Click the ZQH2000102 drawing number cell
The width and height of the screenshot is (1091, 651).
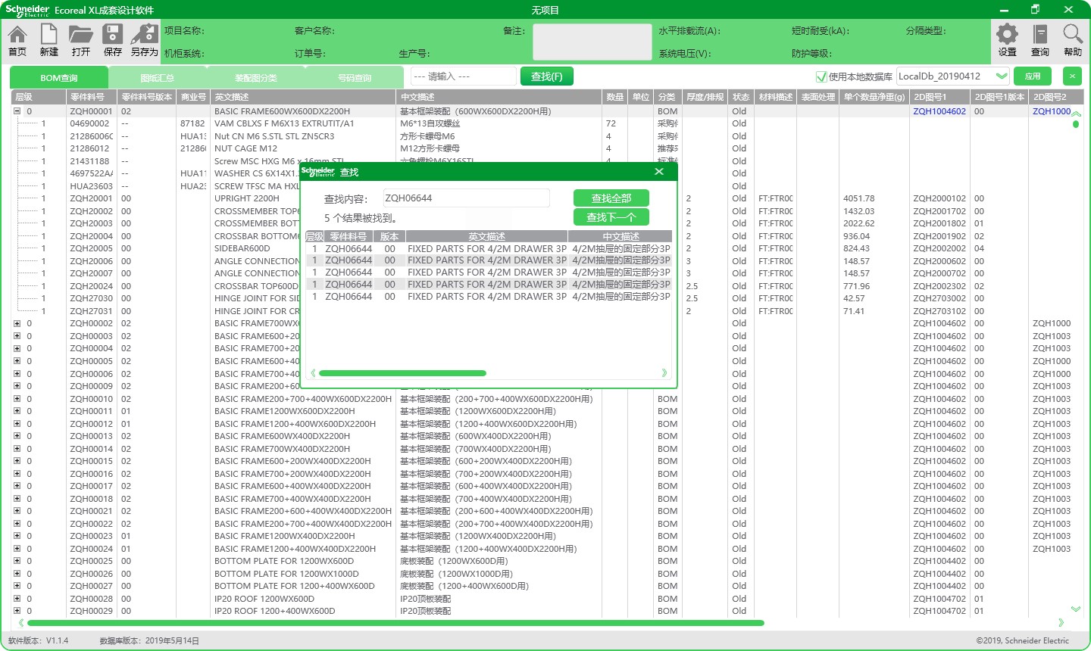click(939, 198)
